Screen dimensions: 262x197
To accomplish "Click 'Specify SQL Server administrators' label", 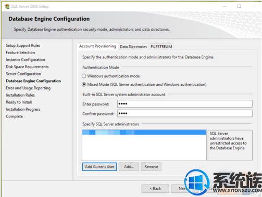I will (110, 124).
